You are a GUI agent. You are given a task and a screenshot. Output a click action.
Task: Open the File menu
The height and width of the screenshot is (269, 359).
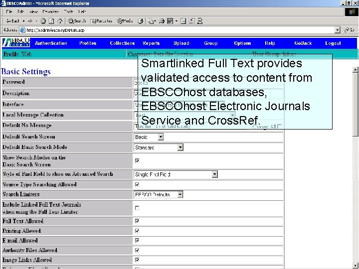(9, 11)
